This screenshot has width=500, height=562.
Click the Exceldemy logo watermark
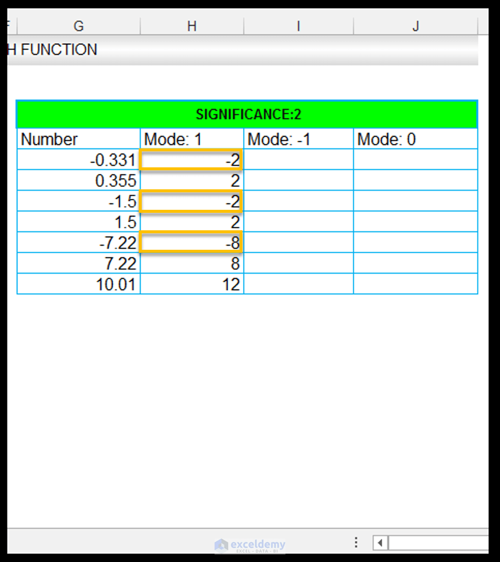point(250,545)
